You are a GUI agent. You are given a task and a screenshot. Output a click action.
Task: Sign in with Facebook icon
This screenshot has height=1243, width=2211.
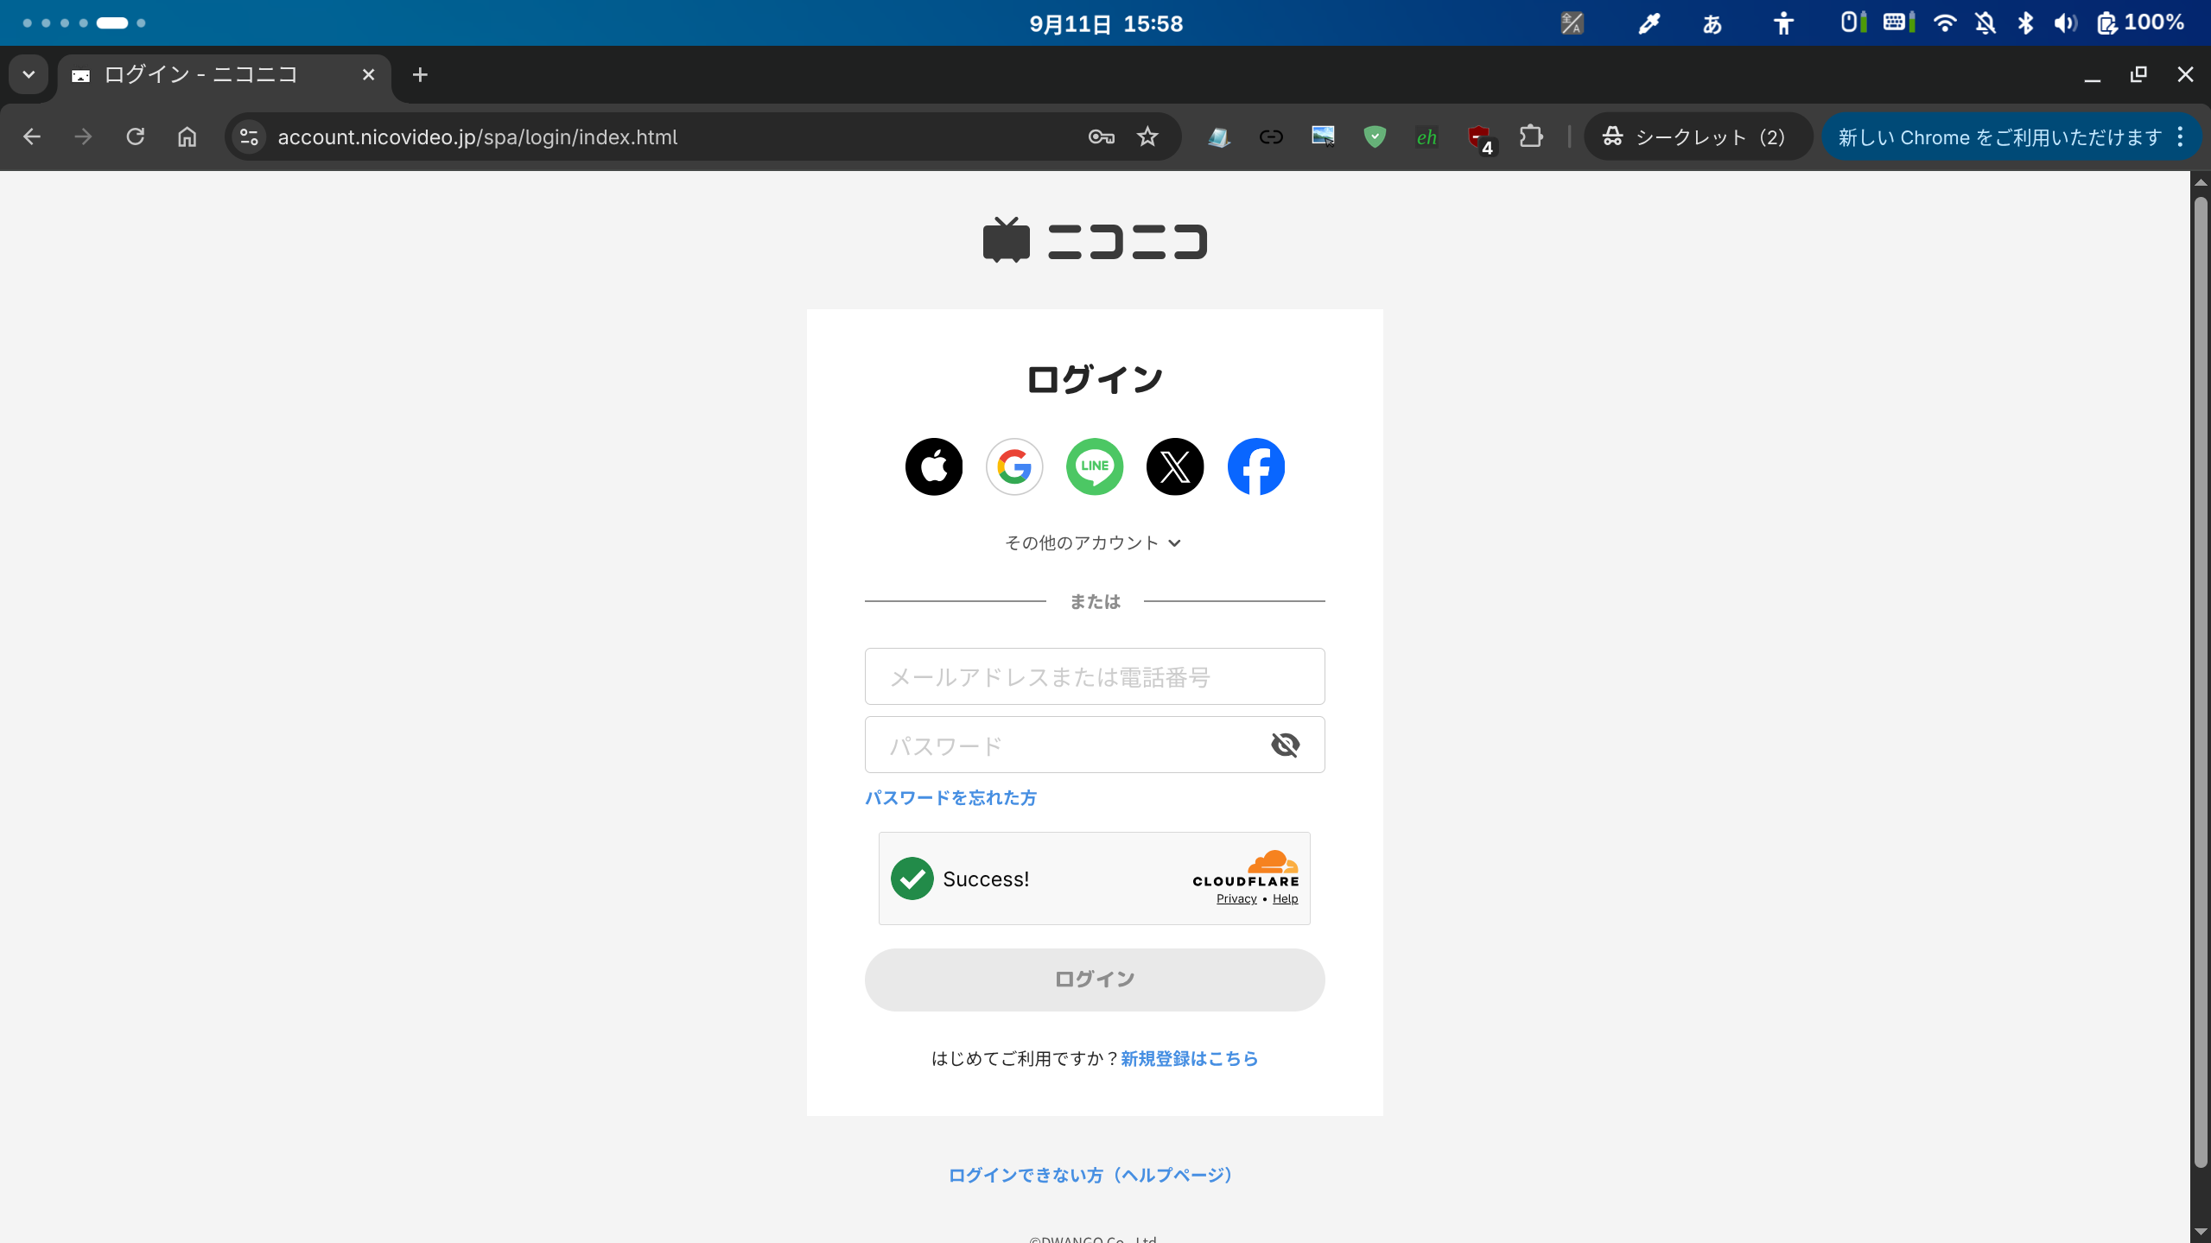1256,466
